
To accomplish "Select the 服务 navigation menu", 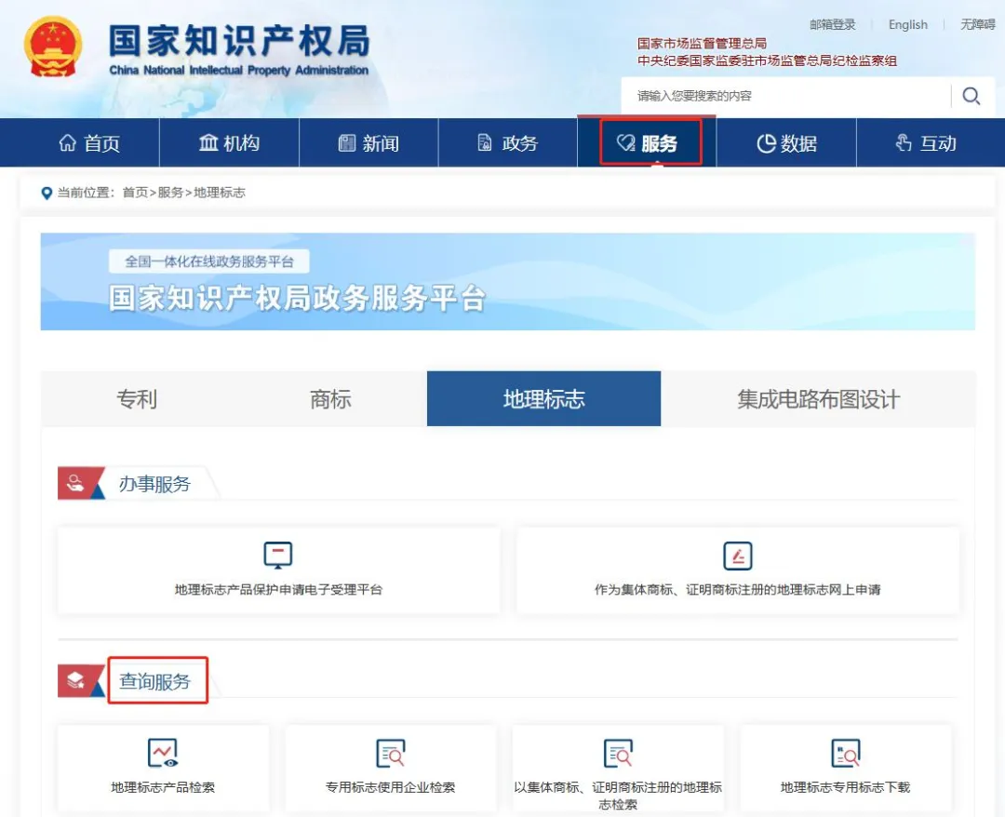I will point(648,143).
